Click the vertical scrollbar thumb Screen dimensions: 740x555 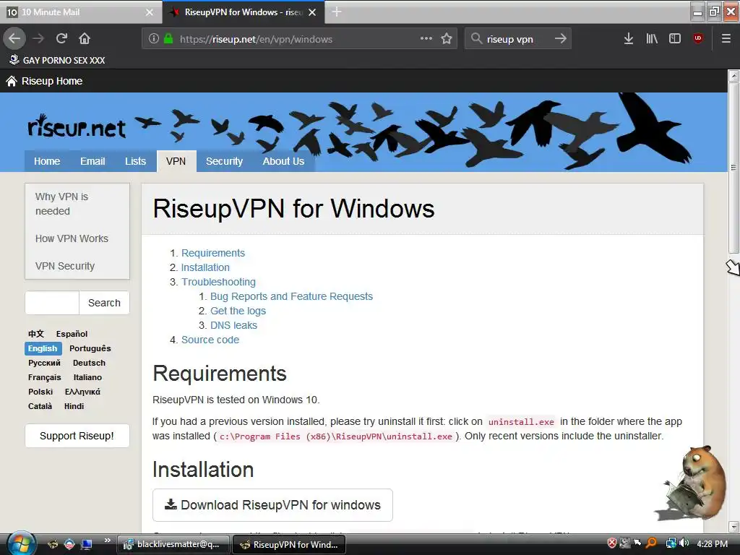click(x=733, y=168)
